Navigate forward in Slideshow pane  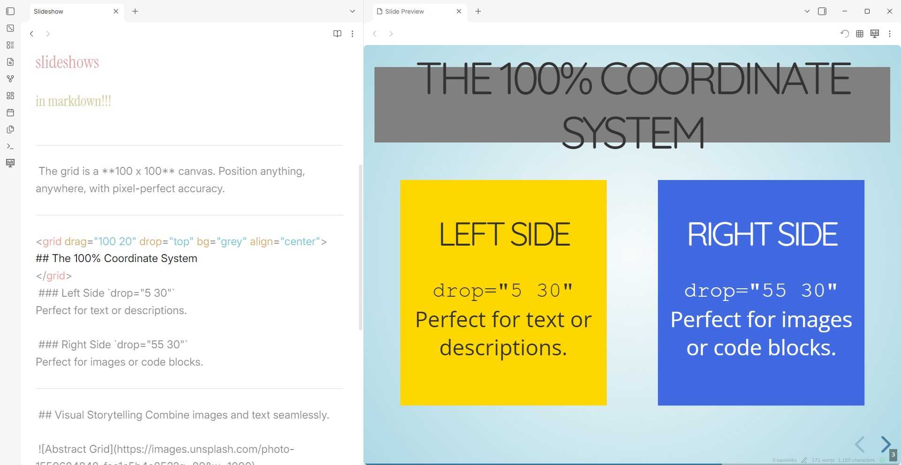pos(48,34)
